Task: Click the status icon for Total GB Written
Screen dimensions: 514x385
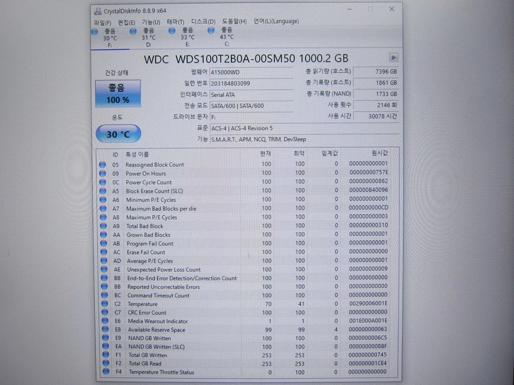Action: pyautogui.click(x=105, y=355)
